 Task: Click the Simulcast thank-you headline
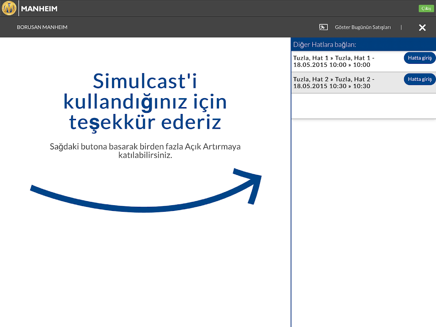145,101
